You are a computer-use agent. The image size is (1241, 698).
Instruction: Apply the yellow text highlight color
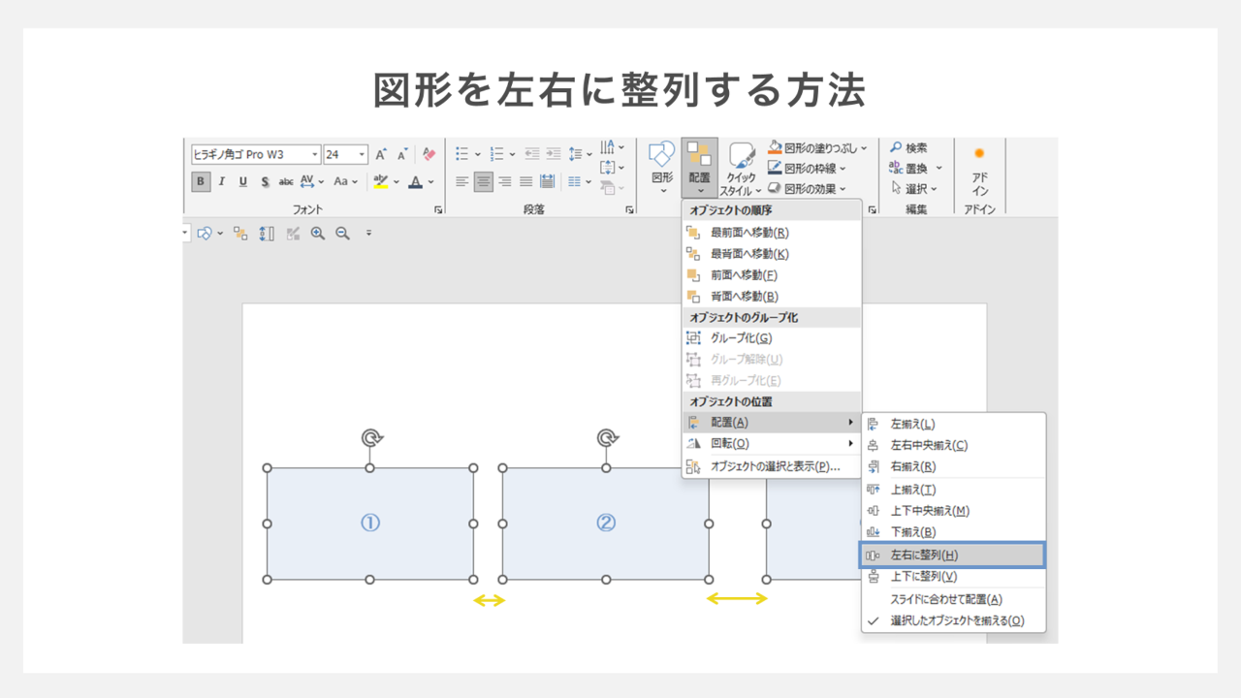pos(380,181)
